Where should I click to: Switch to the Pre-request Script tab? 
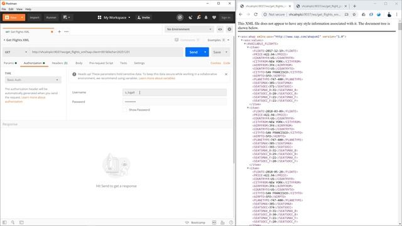point(101,63)
